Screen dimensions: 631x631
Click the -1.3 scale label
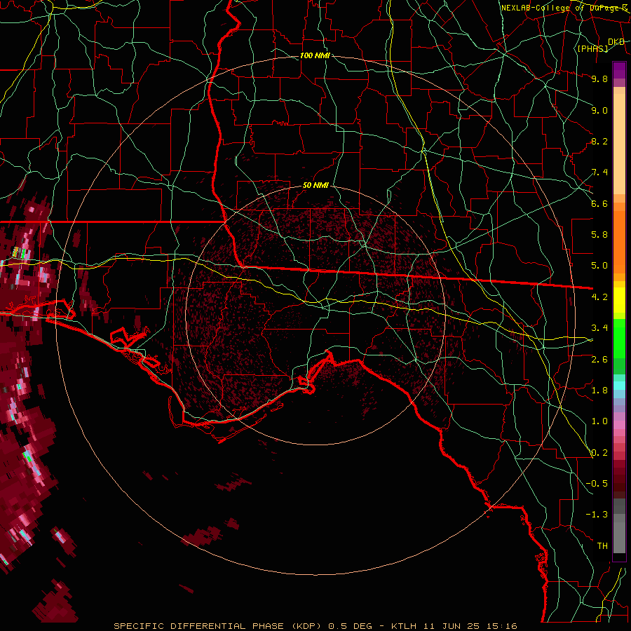(x=597, y=515)
